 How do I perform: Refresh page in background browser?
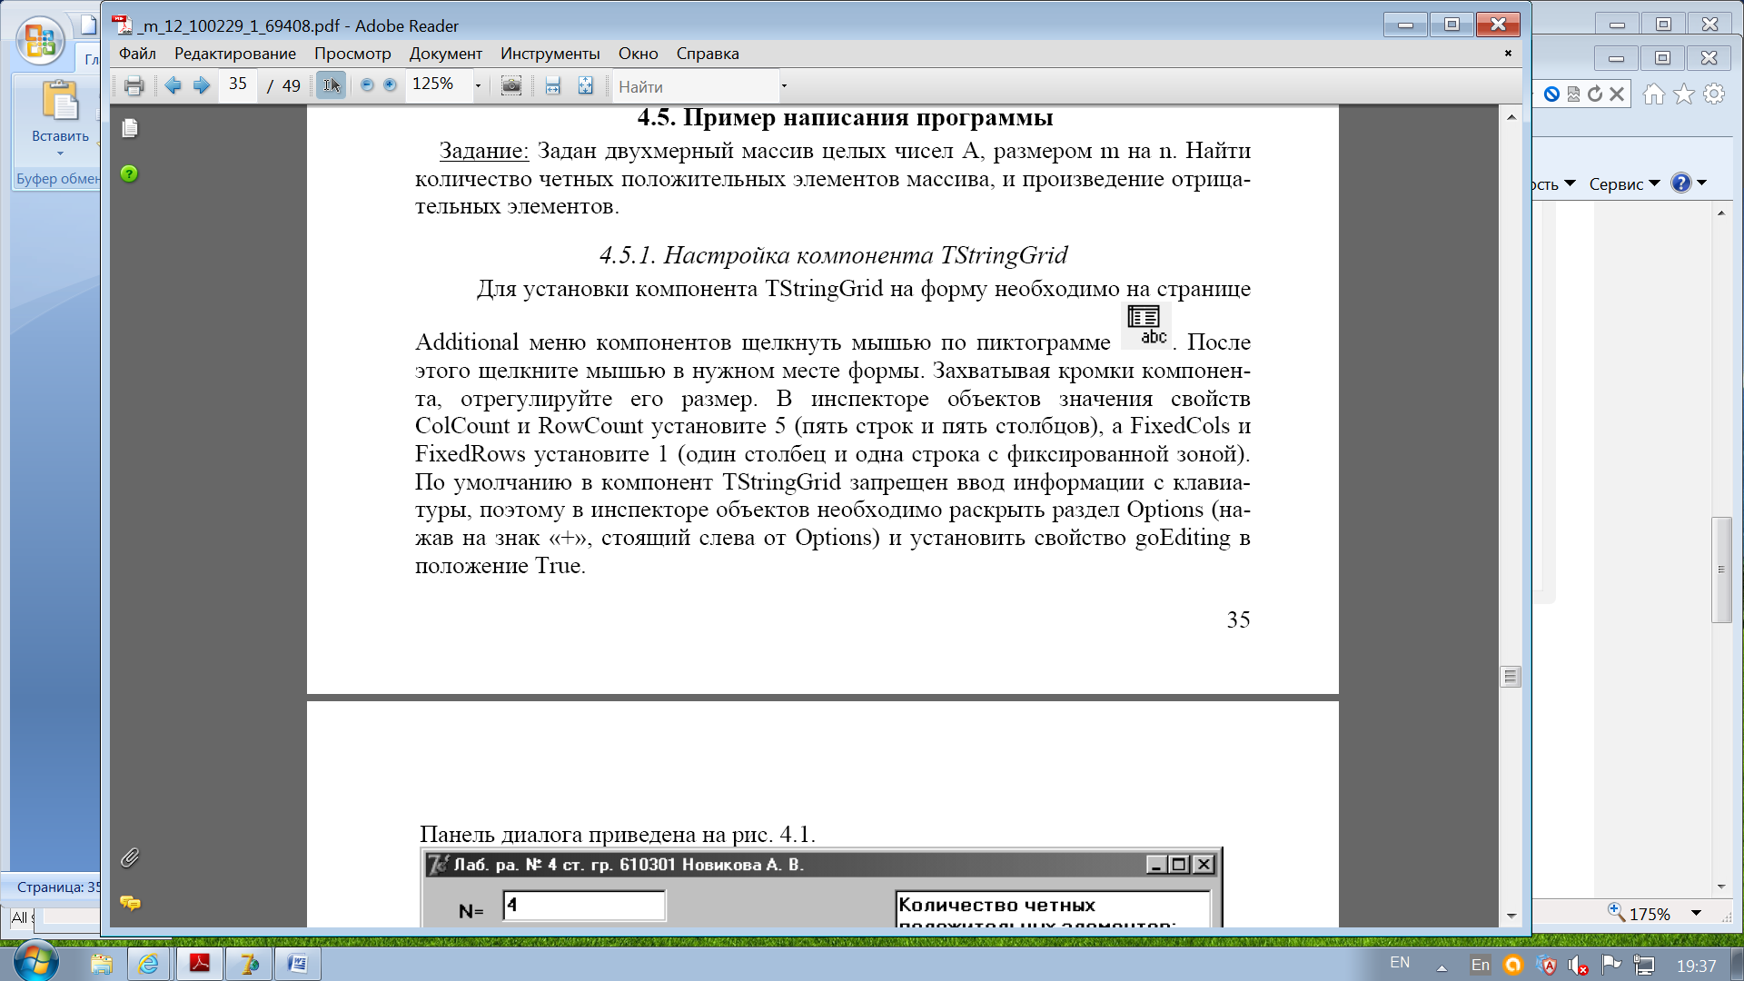pyautogui.click(x=1595, y=94)
